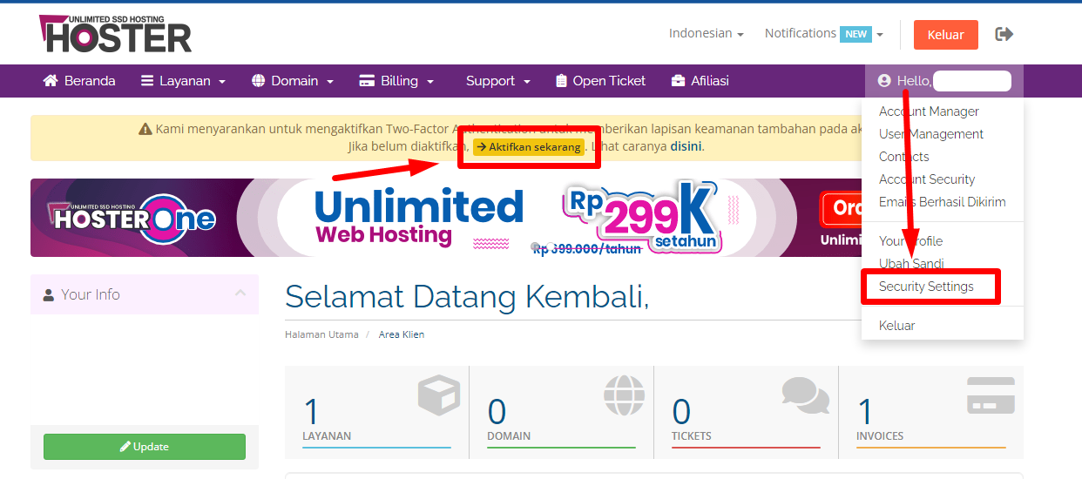Select Your Profile from the user menu
This screenshot has height=479, width=1082.
coord(910,241)
